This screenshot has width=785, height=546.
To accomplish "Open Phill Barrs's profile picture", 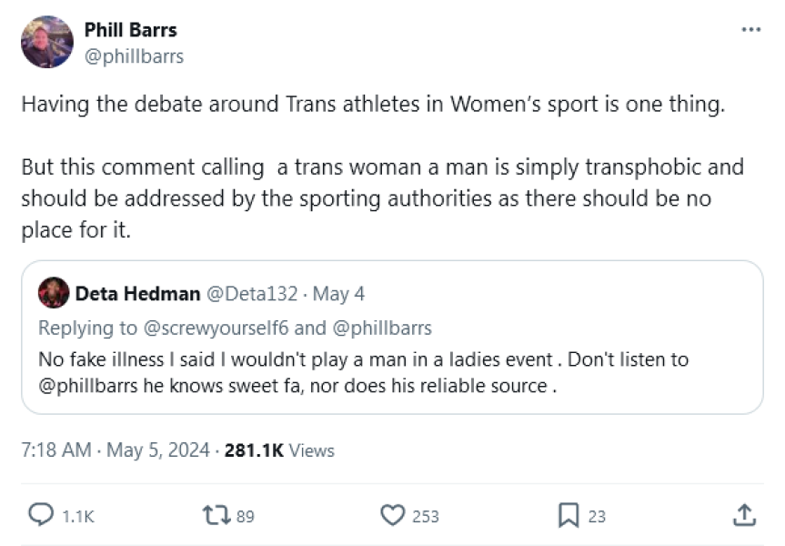I will click(x=47, y=43).
